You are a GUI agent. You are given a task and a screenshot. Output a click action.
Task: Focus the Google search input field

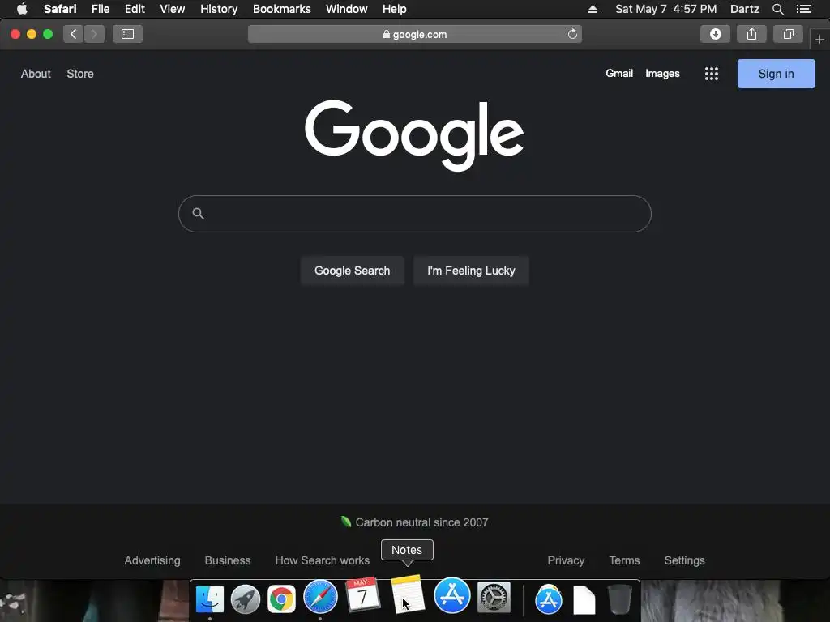coord(414,214)
